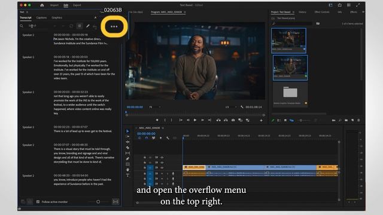
Task: Select the first orange clip on video track
Action: pyautogui.click(x=194, y=167)
